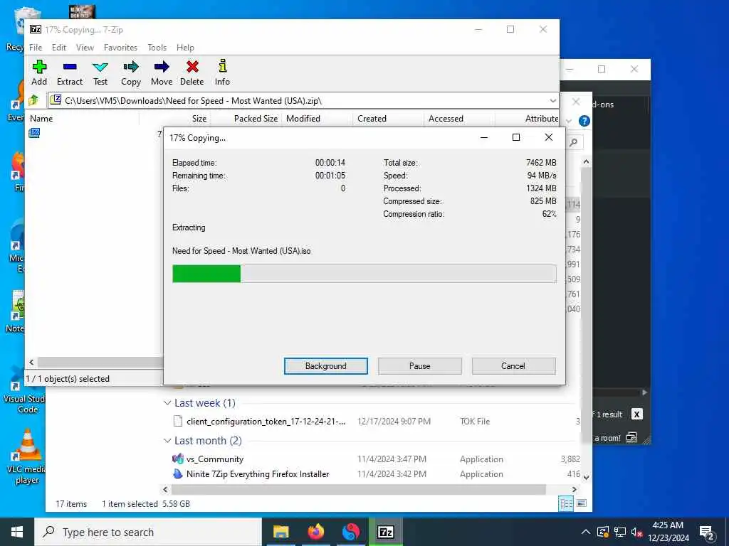
Task: Click the Delete toolbar icon
Action: point(192,73)
